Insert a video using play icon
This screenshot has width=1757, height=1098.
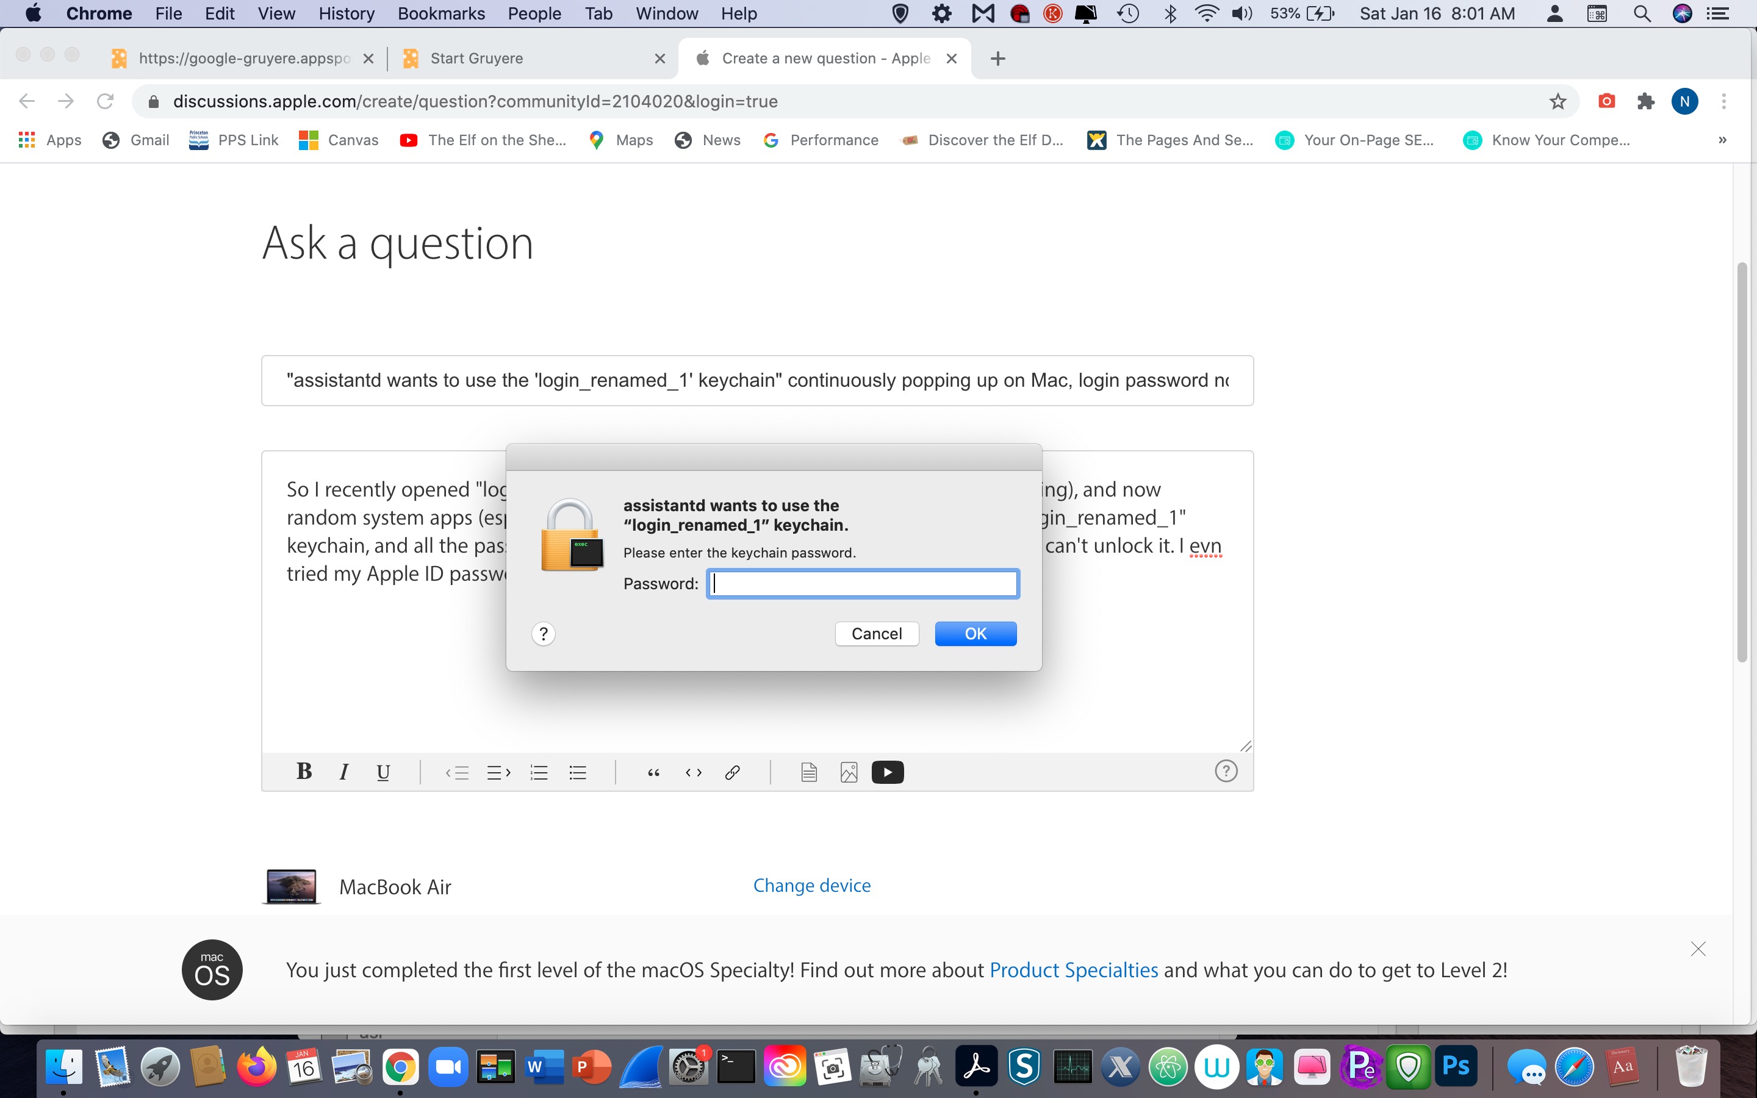[887, 772]
